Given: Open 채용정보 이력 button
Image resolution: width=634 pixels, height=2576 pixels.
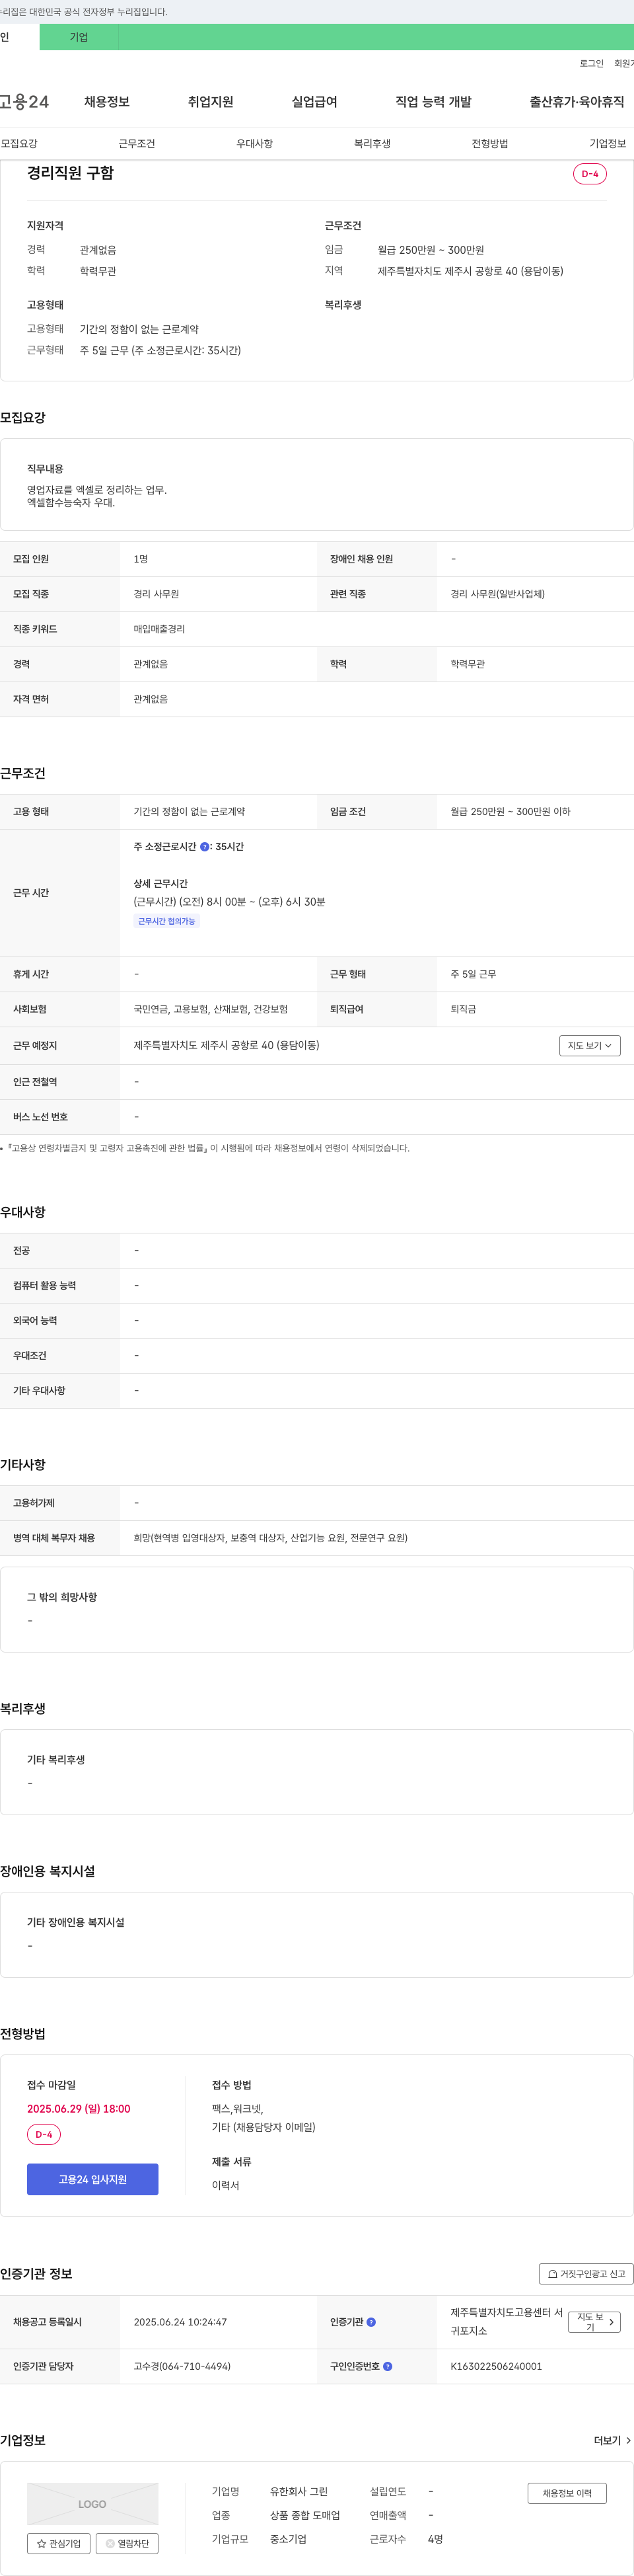Looking at the screenshot, I should click(567, 2493).
